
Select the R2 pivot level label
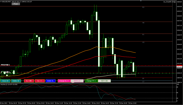tap(143, 7)
